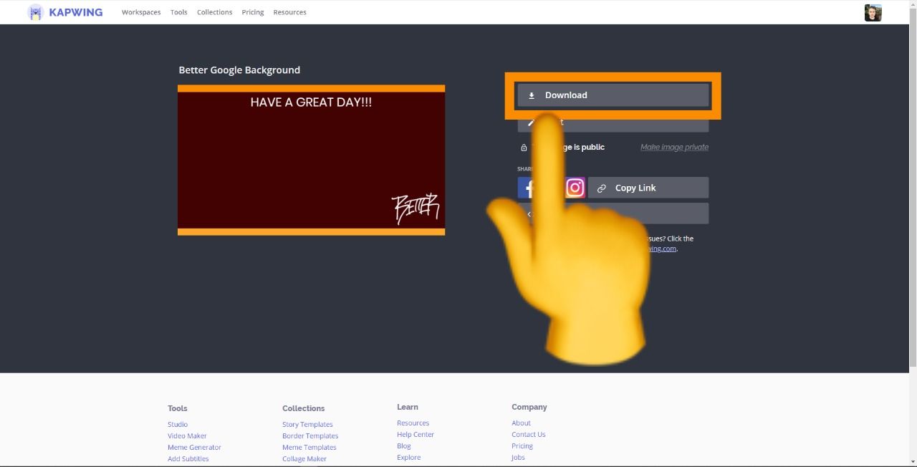Copy the image link
Viewport: 917px width, 467px height.
[x=635, y=188]
